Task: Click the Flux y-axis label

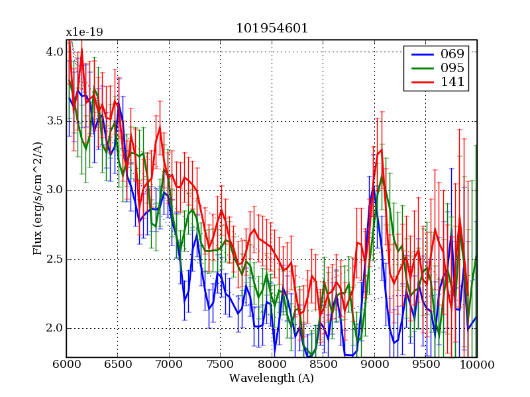Action: point(38,198)
